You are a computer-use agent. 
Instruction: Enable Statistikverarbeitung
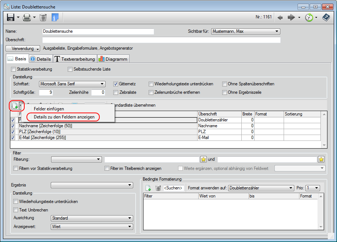13,69
